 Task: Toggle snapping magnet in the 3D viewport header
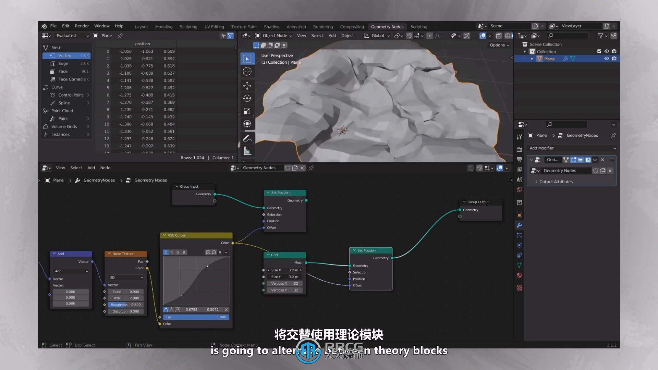point(409,36)
